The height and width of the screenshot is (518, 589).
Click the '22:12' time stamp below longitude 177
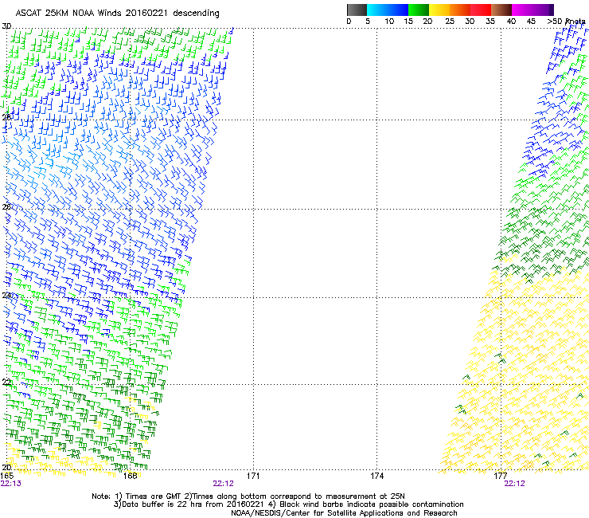[515, 484]
